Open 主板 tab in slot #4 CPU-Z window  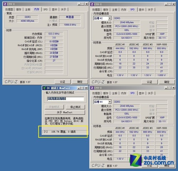click(x=115, y=93)
